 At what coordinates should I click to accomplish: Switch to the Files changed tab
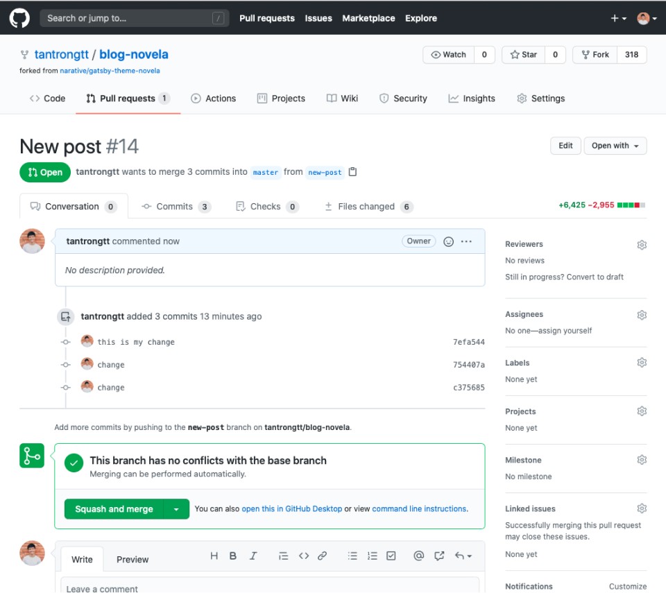[368, 207]
